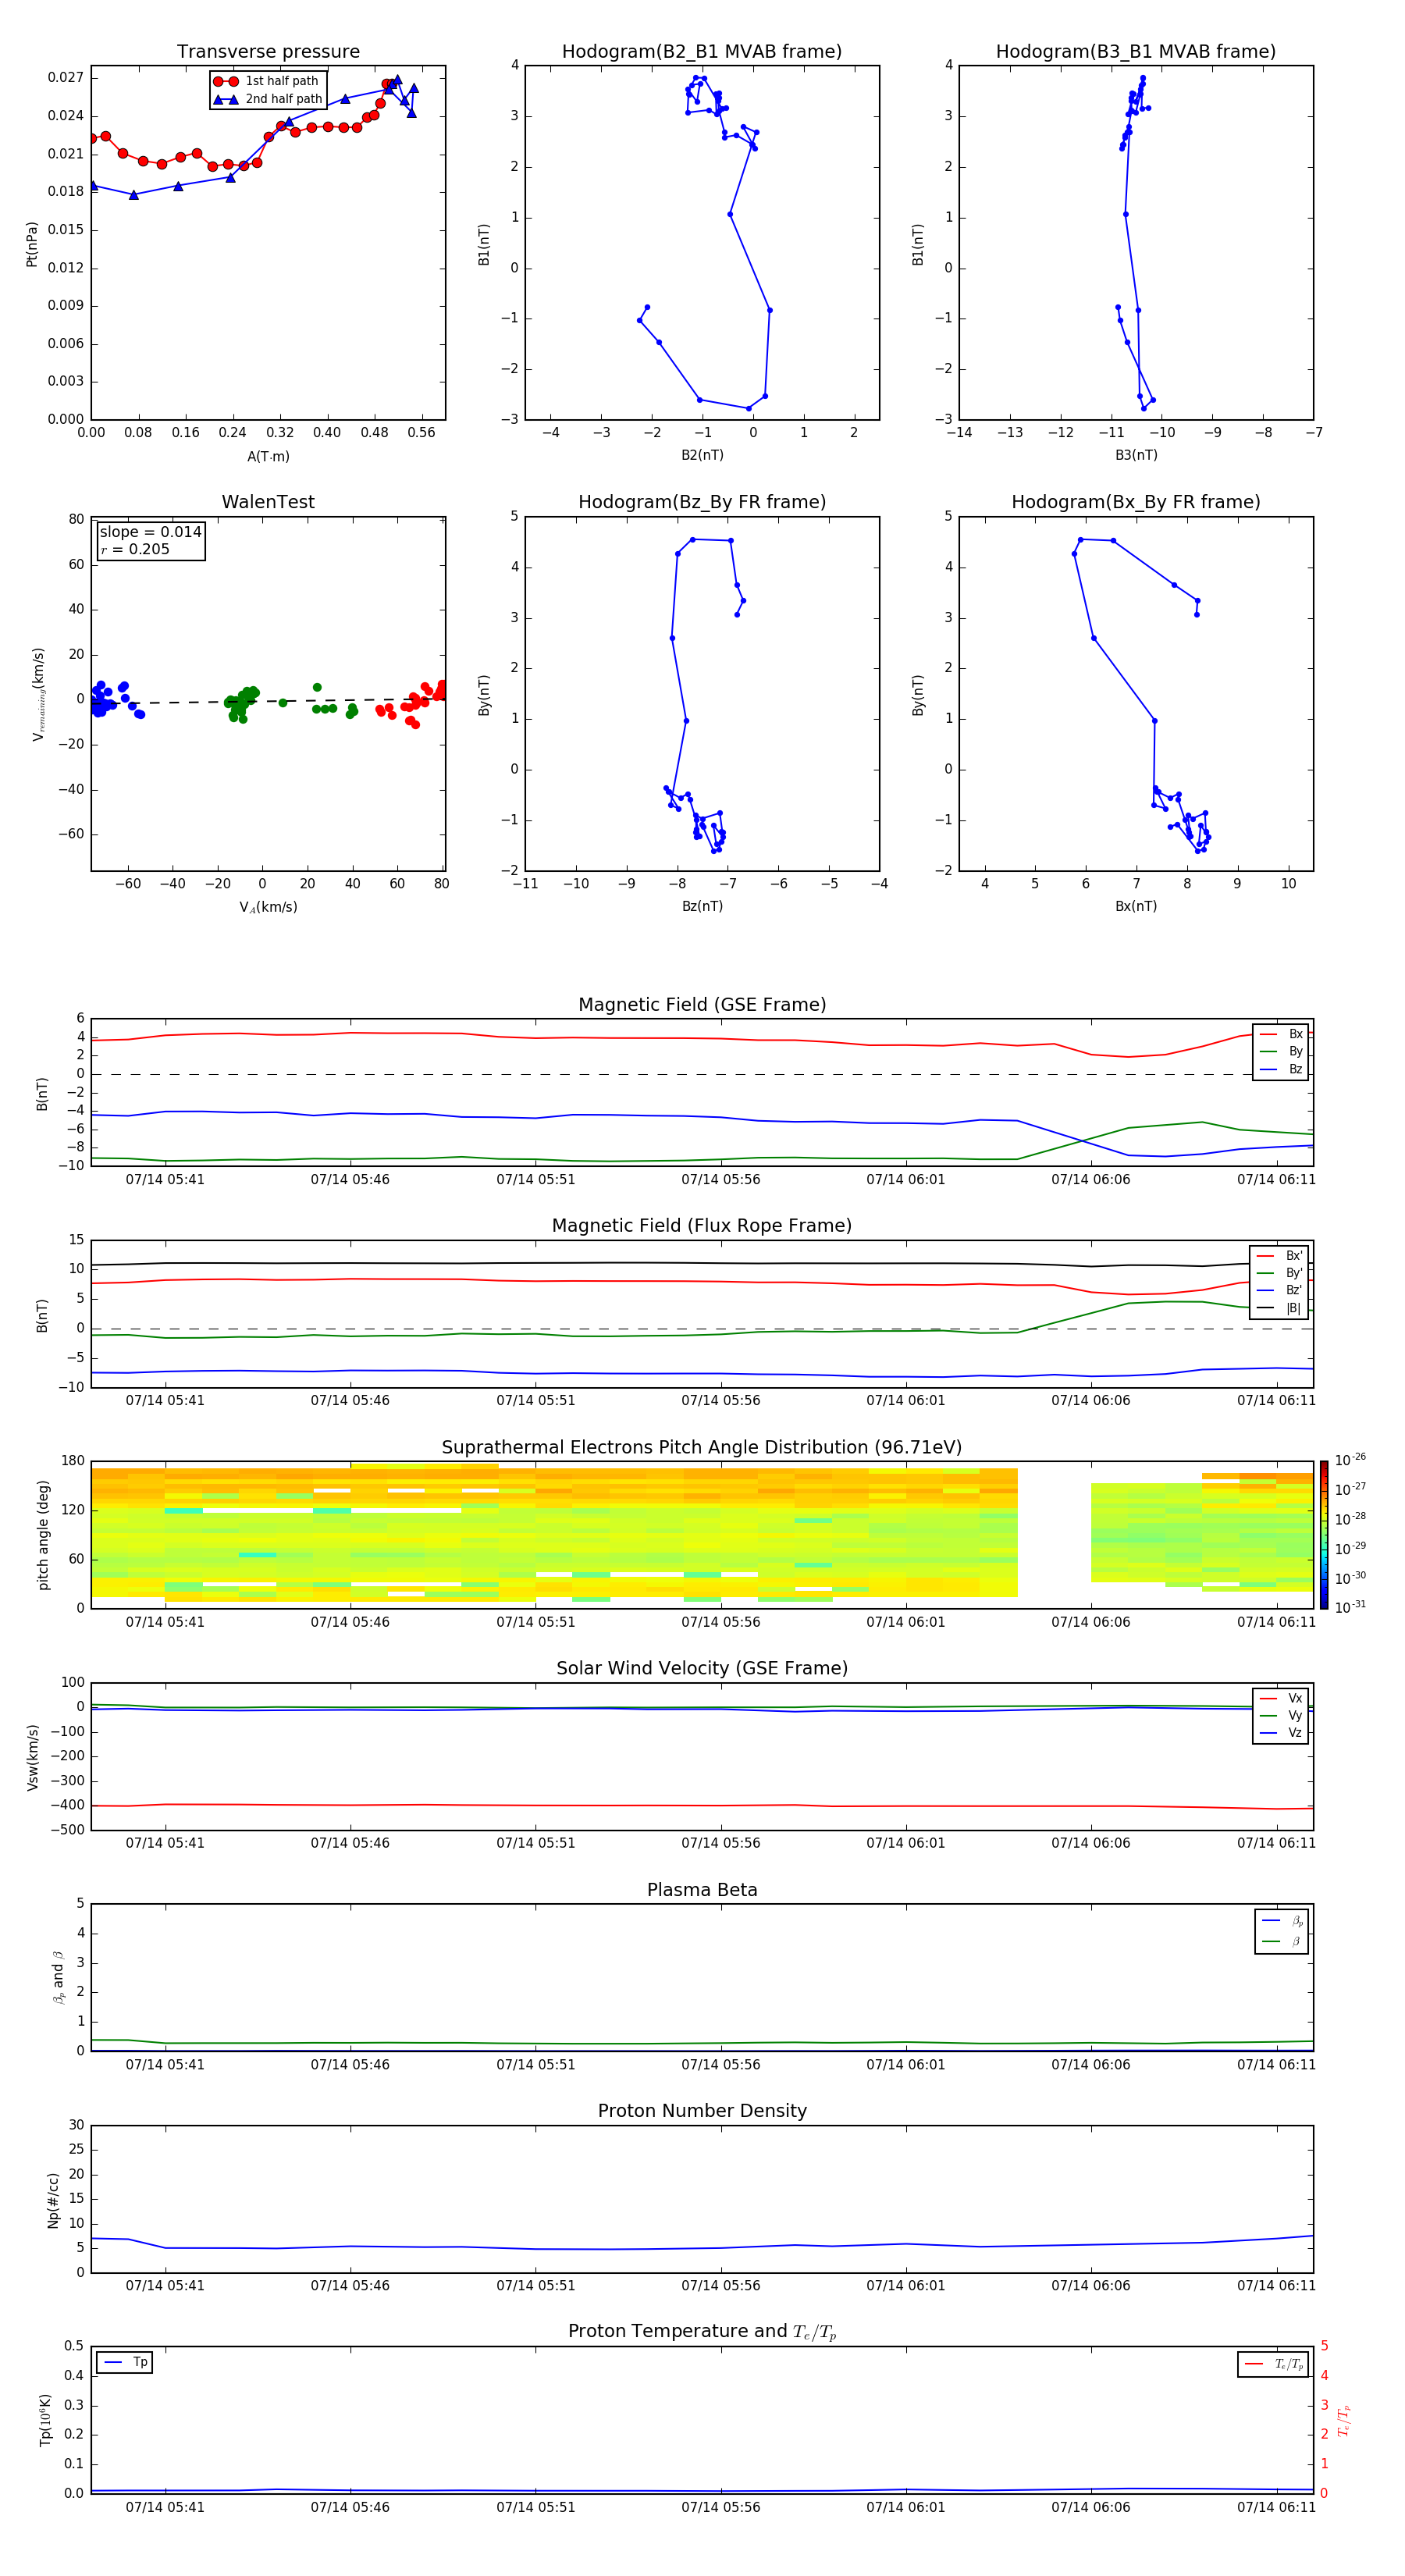Viewport: 1405px width, 2576px height.
Task: Click the "Magnetic Field (Flux Rope Frame)" title
Action: 702,1226
